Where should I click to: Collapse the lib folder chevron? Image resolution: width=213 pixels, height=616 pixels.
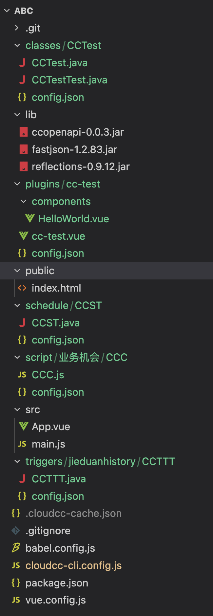17,115
